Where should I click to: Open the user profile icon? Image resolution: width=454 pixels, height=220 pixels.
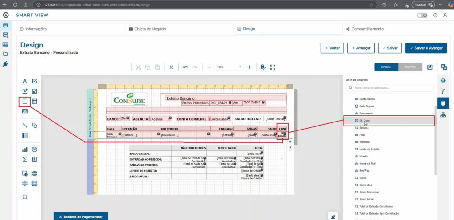[445, 16]
